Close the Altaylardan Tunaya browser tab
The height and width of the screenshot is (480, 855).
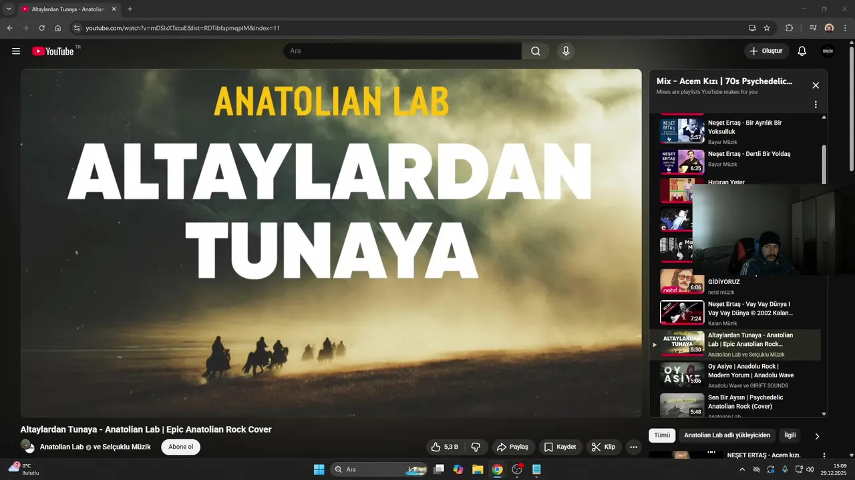point(114,9)
